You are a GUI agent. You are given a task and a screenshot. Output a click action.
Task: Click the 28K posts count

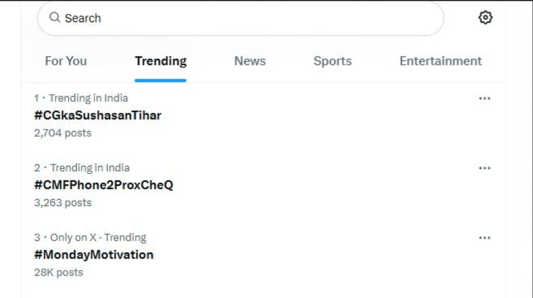[58, 272]
